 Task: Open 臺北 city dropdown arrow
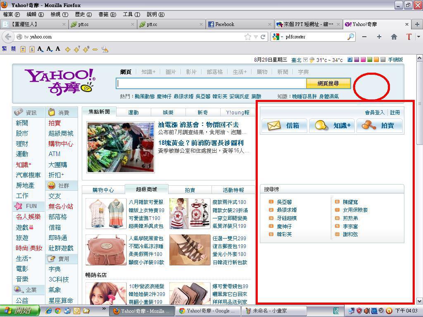coord(305,60)
